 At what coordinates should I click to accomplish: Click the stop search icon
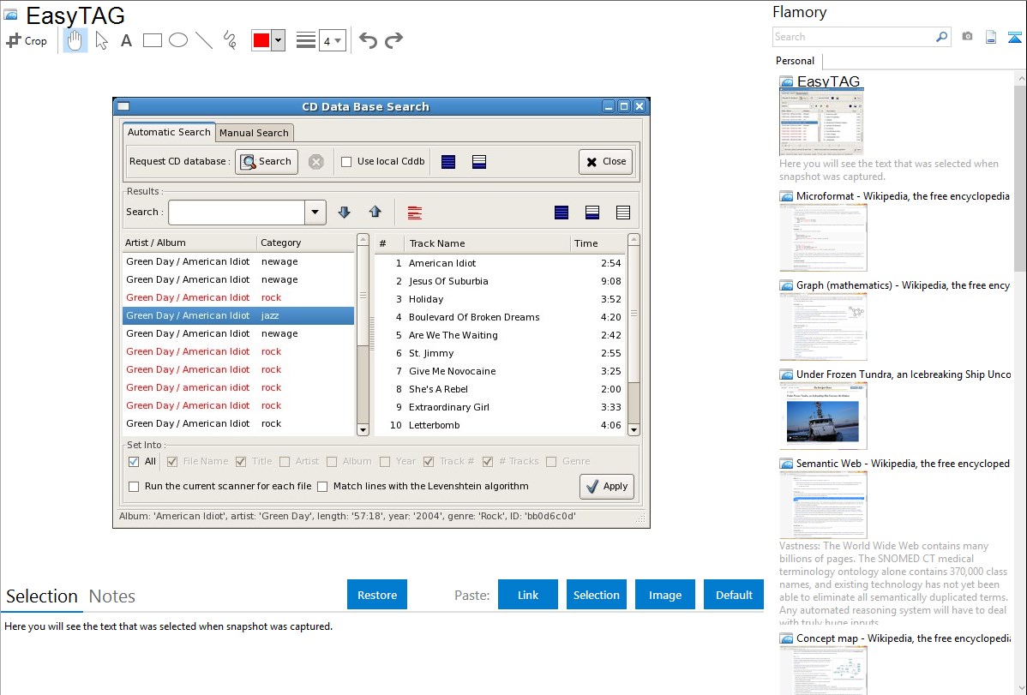point(315,162)
